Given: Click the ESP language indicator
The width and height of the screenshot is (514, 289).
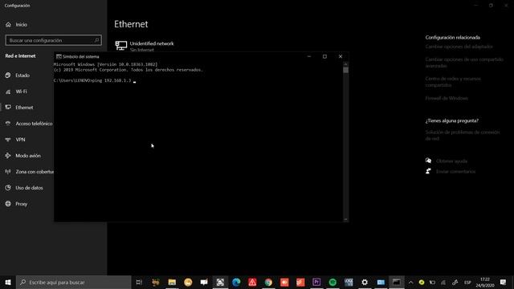Looking at the screenshot, I should pyautogui.click(x=467, y=282).
